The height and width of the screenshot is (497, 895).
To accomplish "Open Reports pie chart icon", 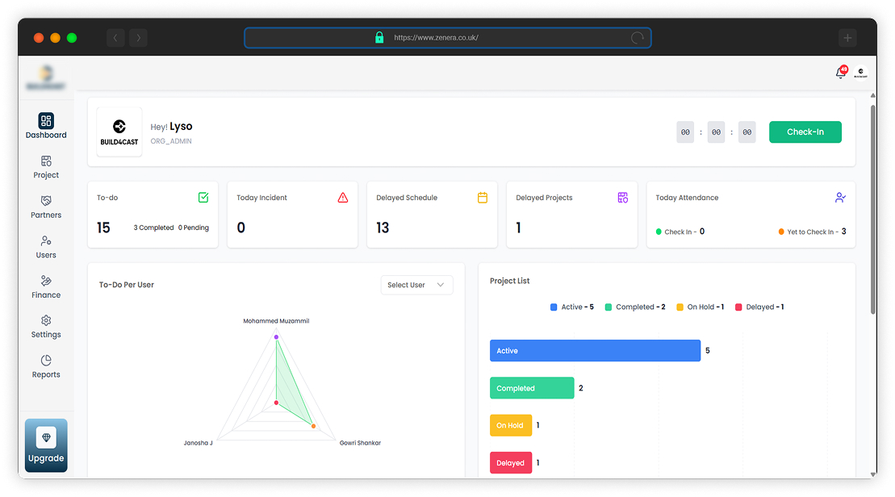I will (x=46, y=361).
